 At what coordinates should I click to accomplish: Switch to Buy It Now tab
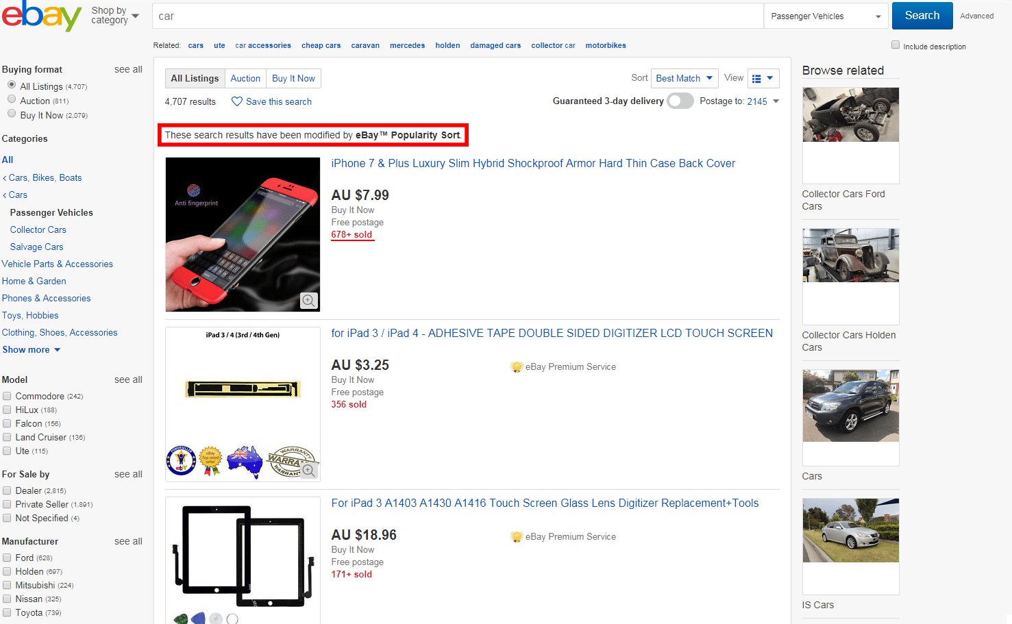coord(293,78)
